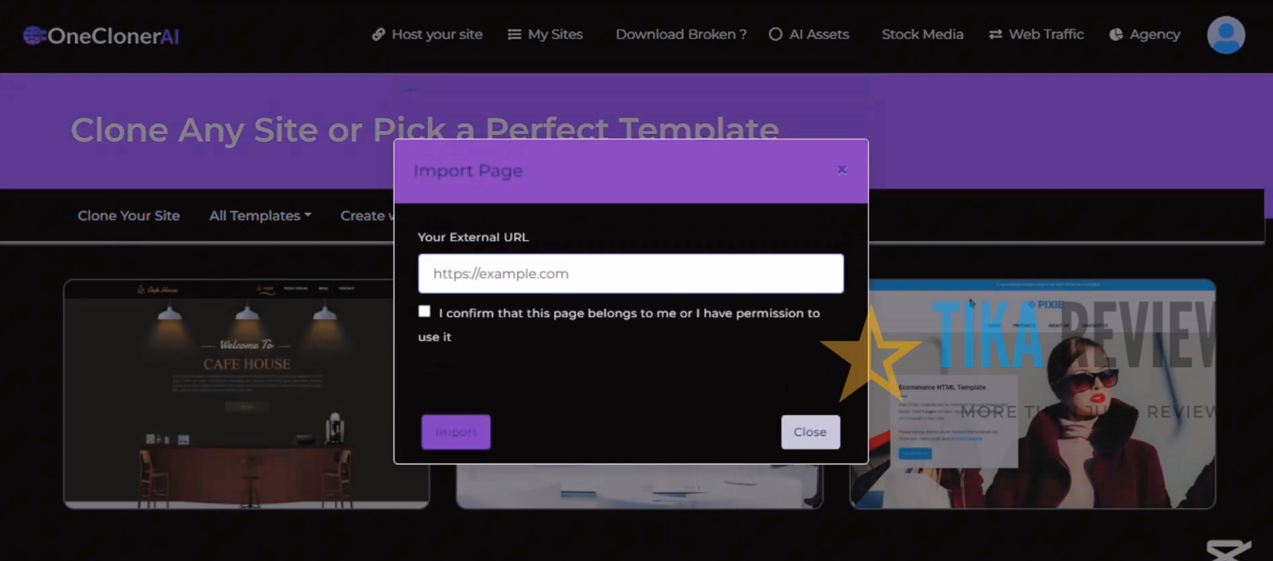
Task: Open the Download Broken ? menu item
Action: pyautogui.click(x=680, y=34)
